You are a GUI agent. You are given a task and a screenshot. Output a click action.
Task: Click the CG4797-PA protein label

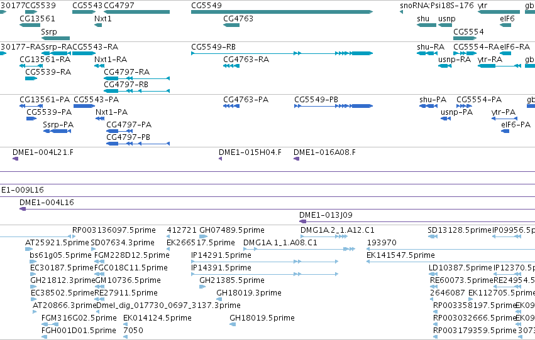[x=129, y=125]
